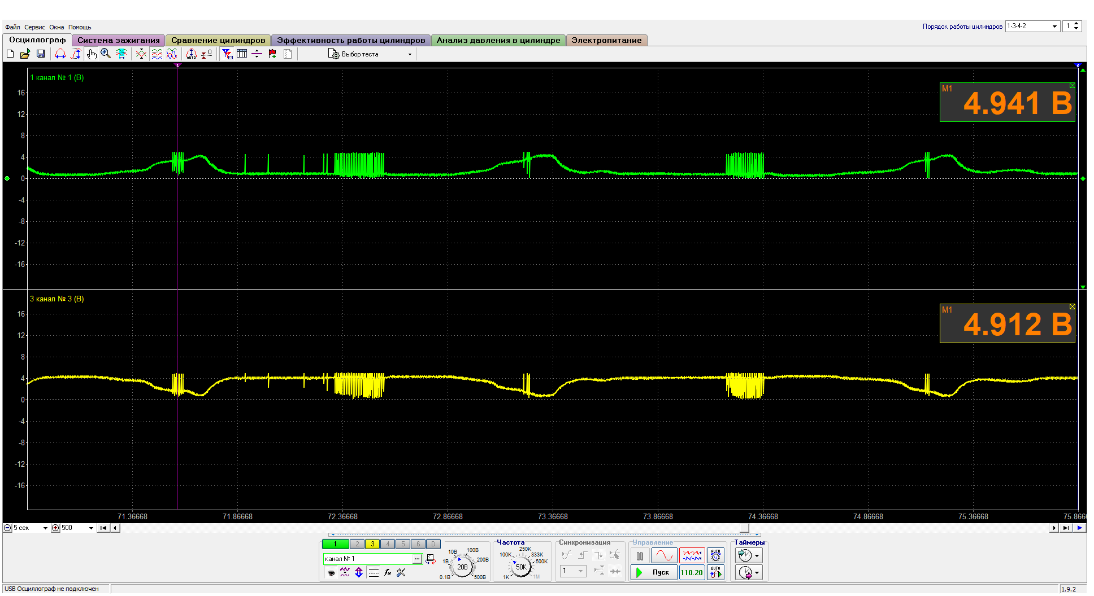
Task: Click the vertical shift arrows icon
Action: point(359,572)
